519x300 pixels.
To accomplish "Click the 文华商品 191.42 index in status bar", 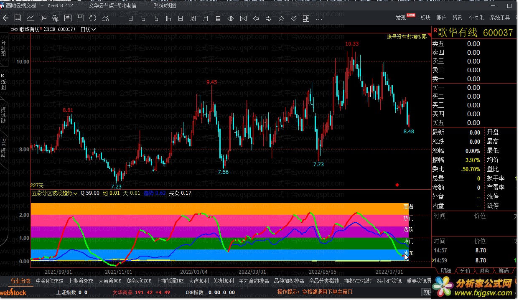I will coord(141,292).
